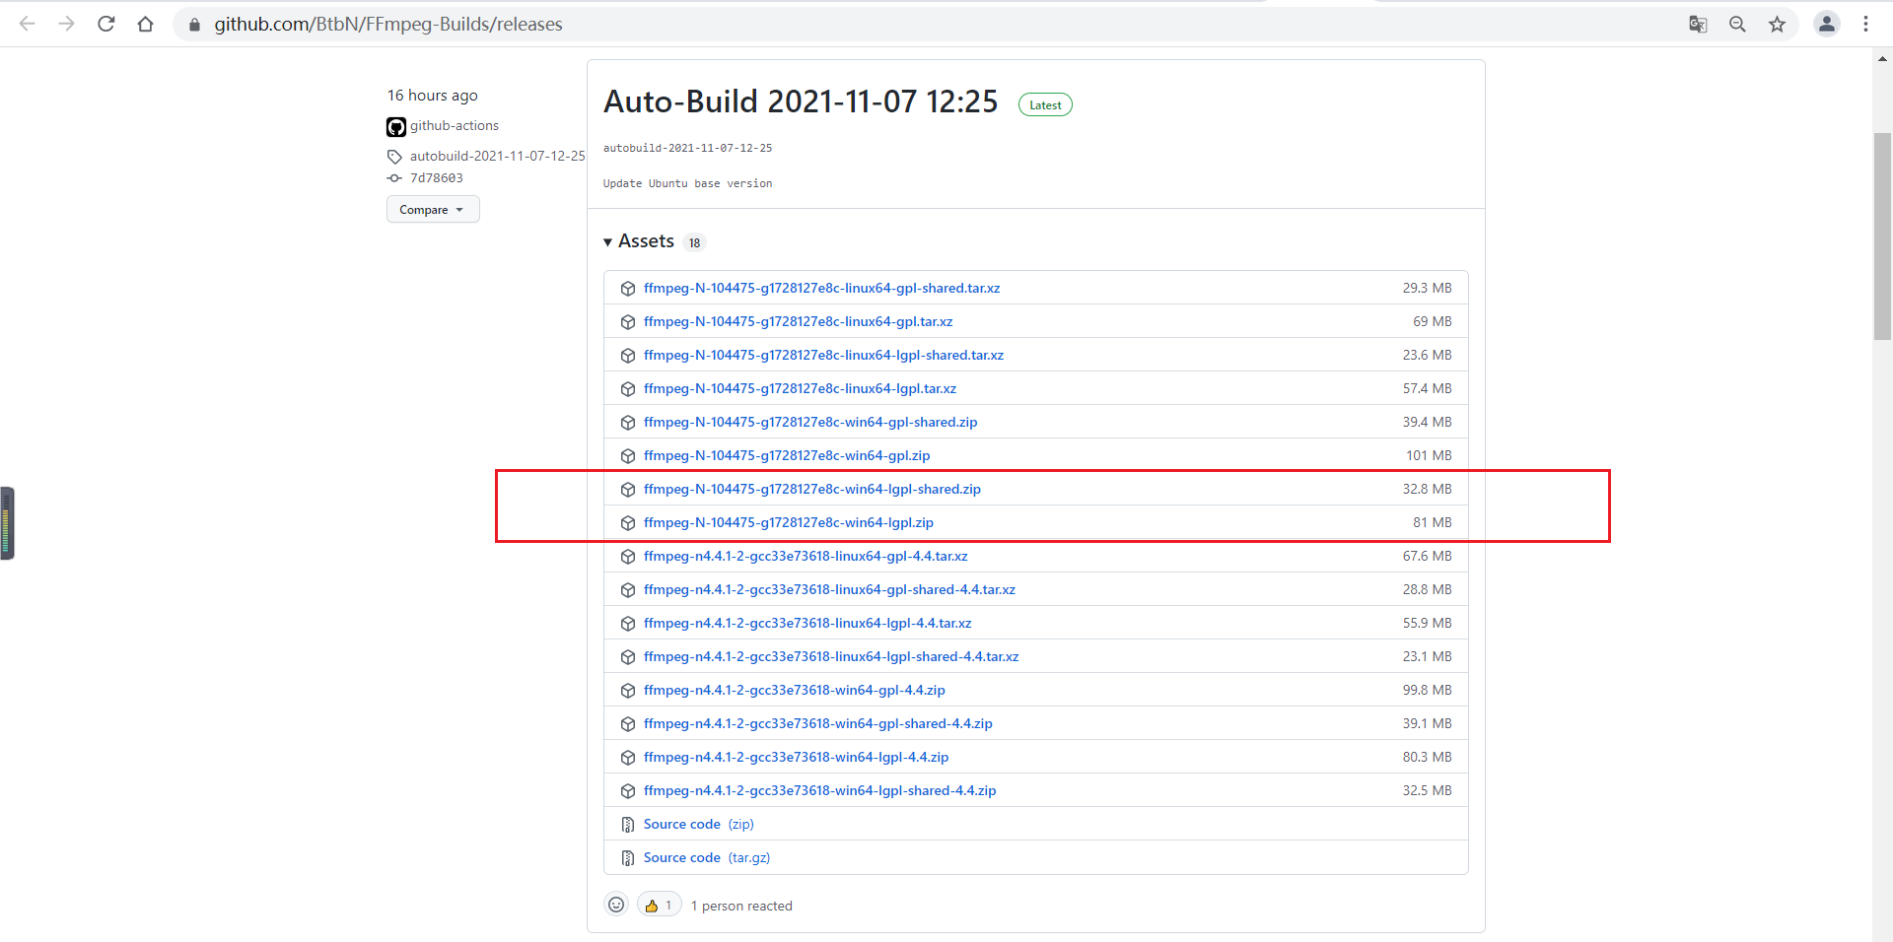Open the translate page icon
Image resolution: width=1893 pixels, height=942 pixels.
(1698, 25)
